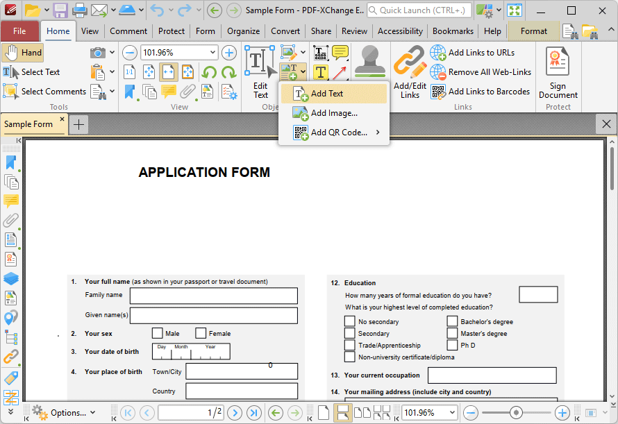Click the Stamp tool icon
This screenshot has width=618, height=424.
click(x=369, y=62)
